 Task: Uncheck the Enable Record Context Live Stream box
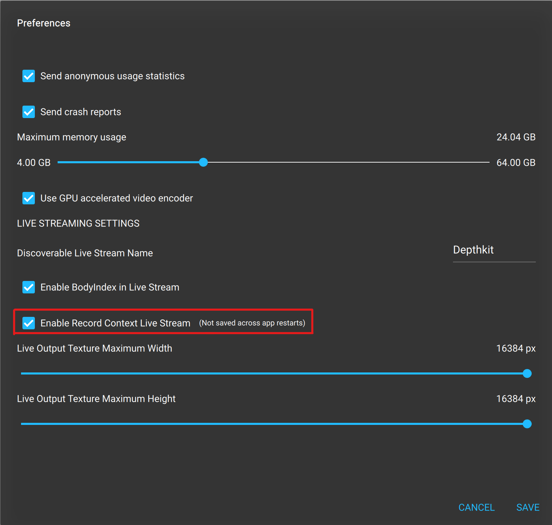click(29, 323)
